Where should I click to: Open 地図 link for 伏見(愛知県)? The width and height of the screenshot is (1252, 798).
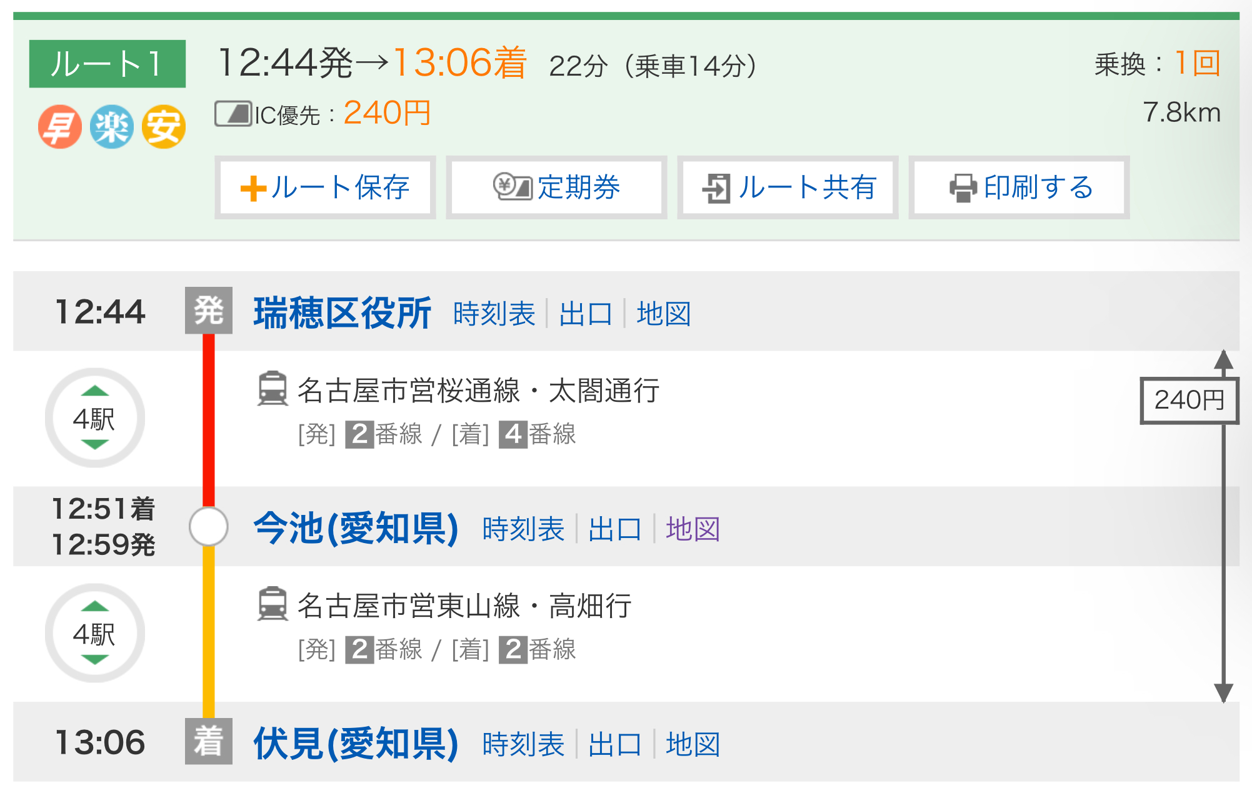click(x=693, y=745)
